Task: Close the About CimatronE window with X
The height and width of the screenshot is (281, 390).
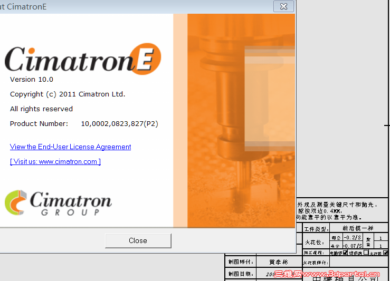Action: [x=283, y=6]
